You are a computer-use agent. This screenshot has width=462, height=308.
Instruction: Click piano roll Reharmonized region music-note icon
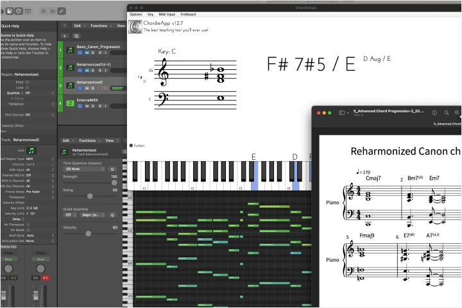(64, 152)
